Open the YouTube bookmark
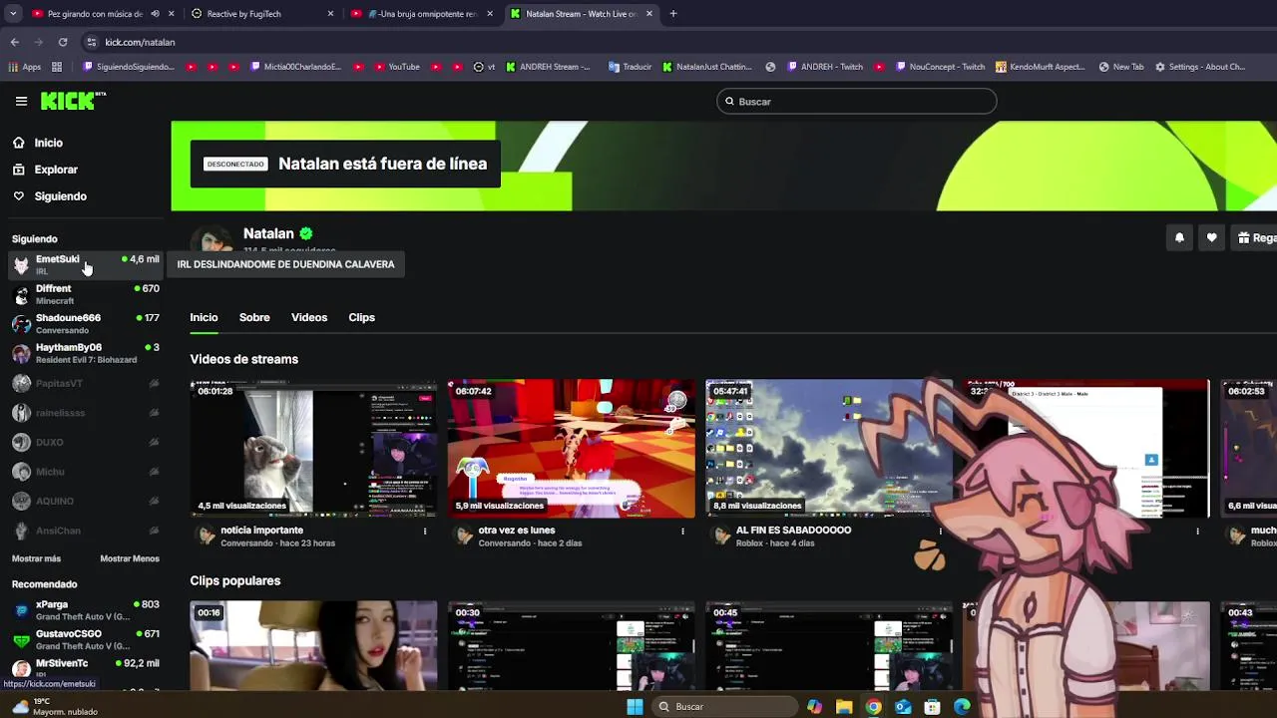This screenshot has width=1277, height=718. point(397,67)
